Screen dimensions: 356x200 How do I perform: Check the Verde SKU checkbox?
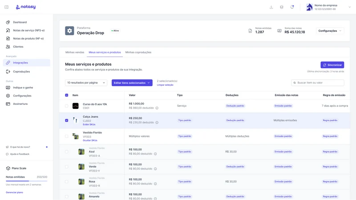66,167
